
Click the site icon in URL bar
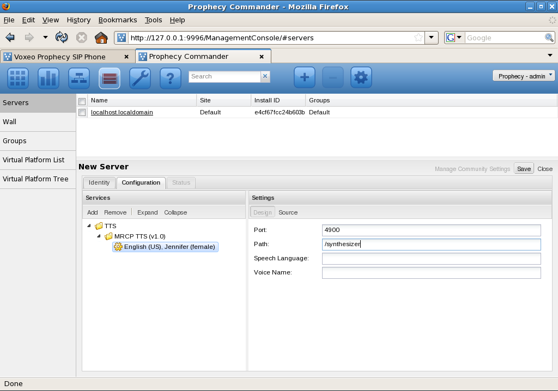[122, 38]
